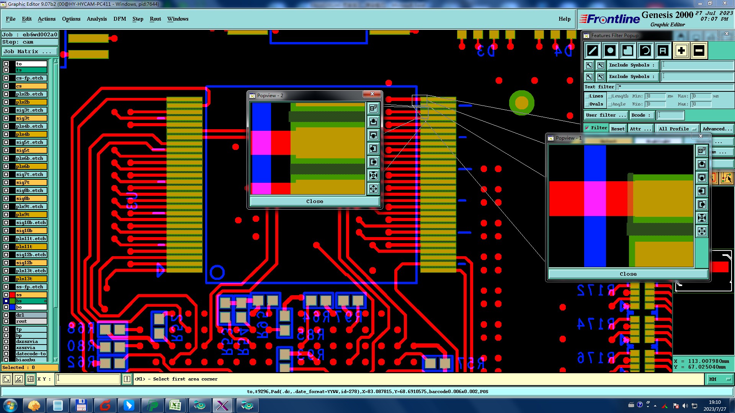Pan down in Popview-2
735x413 pixels.
pos(373,135)
